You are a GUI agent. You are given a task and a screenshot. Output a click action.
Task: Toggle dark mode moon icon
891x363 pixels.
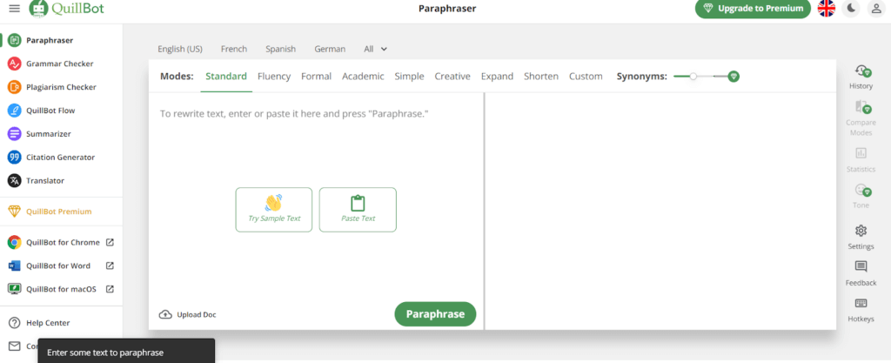pyautogui.click(x=851, y=9)
